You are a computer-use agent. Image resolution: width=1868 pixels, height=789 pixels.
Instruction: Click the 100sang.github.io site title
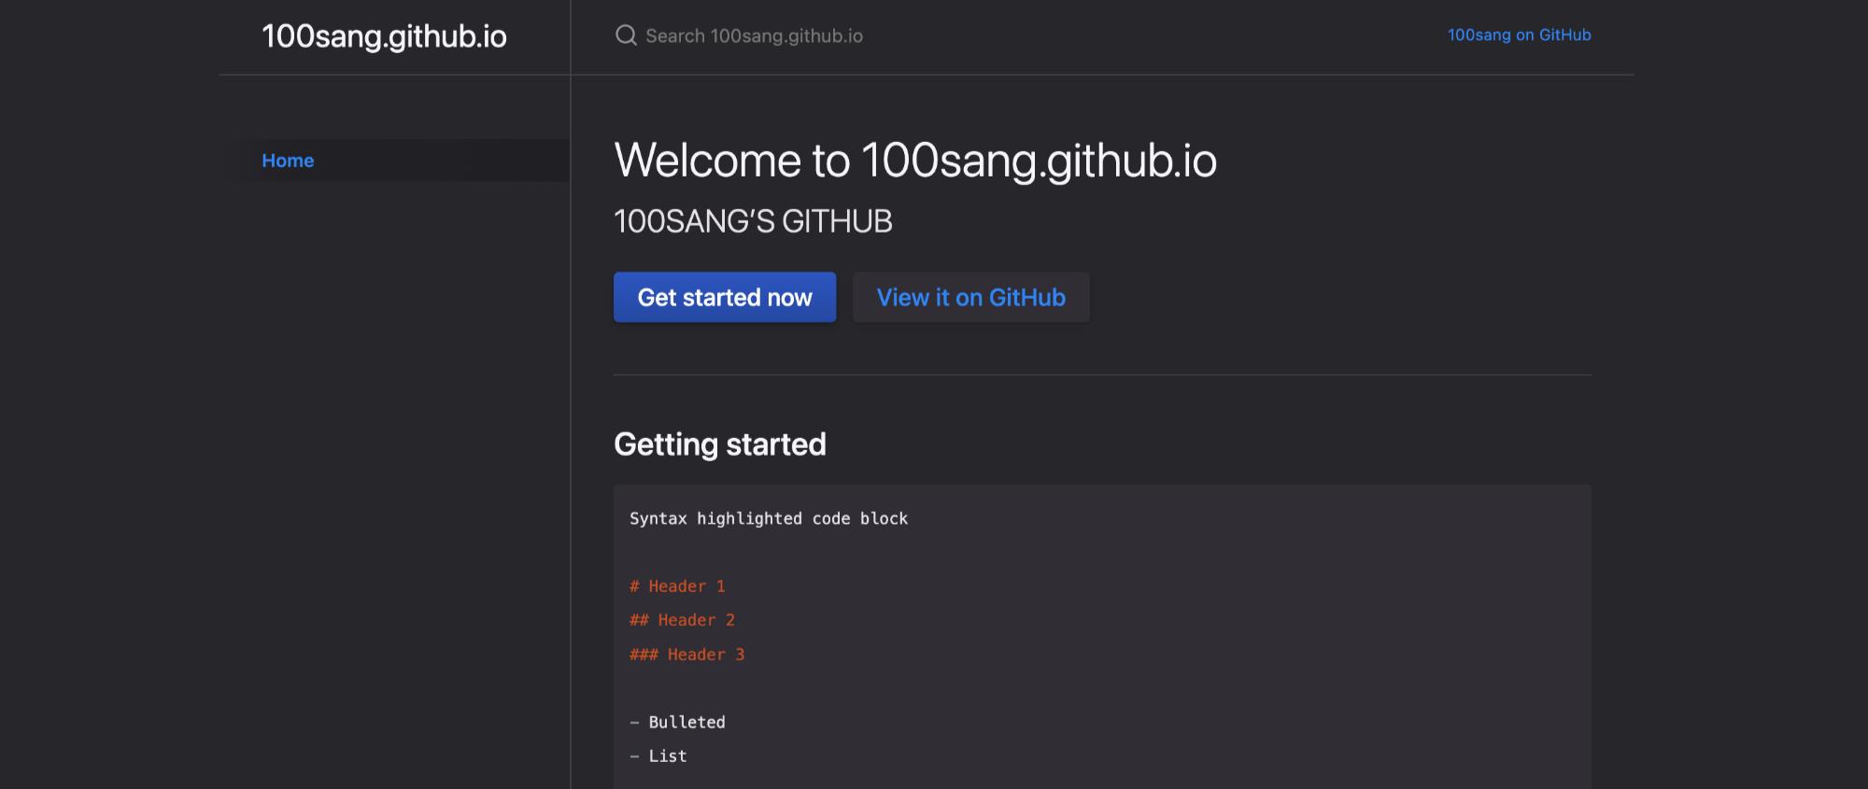(x=384, y=36)
